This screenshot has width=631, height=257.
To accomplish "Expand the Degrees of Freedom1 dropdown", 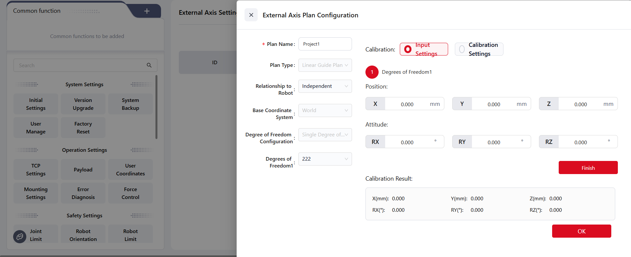I will tap(325, 159).
